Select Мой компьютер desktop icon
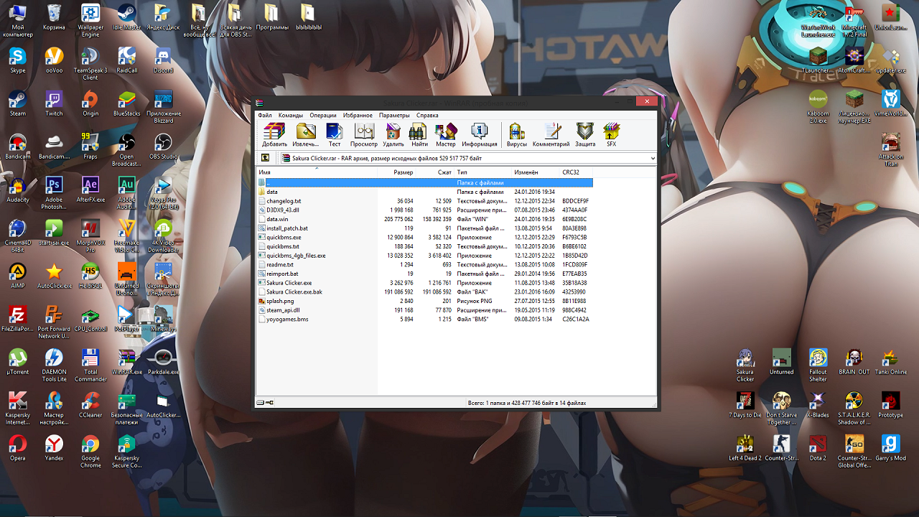This screenshot has width=919, height=517. coord(17,20)
